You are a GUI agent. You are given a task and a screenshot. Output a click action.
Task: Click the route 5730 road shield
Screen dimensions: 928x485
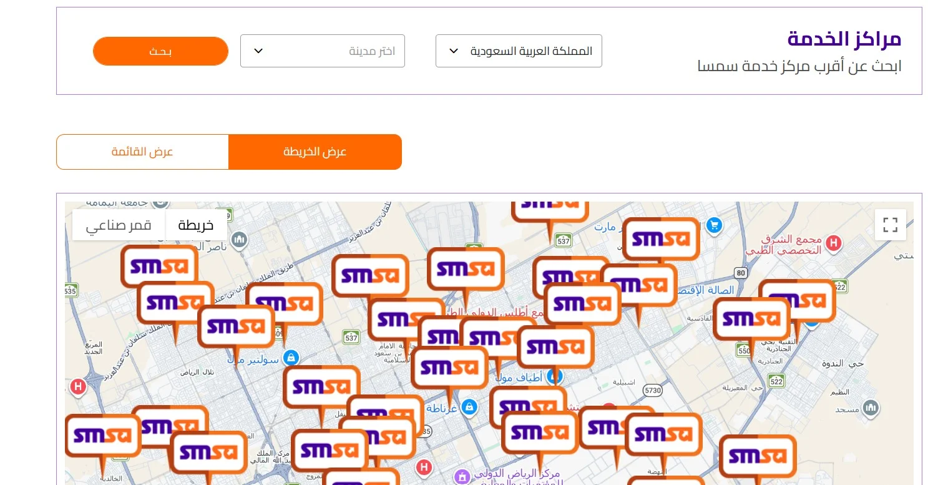pyautogui.click(x=652, y=390)
